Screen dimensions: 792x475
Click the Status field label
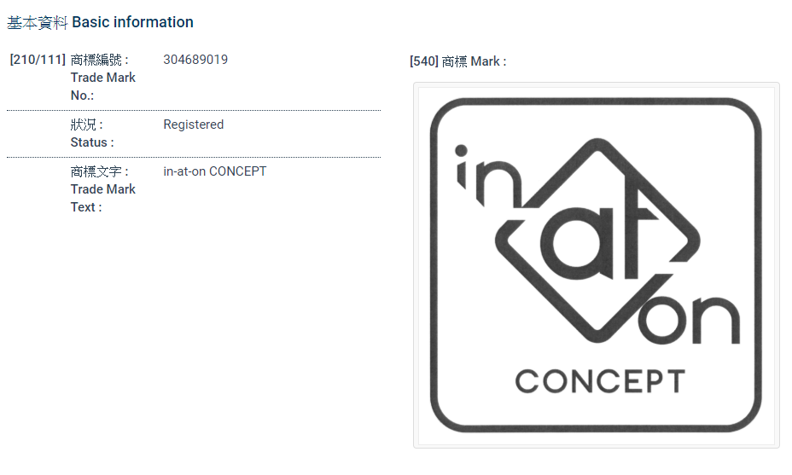tap(92, 142)
